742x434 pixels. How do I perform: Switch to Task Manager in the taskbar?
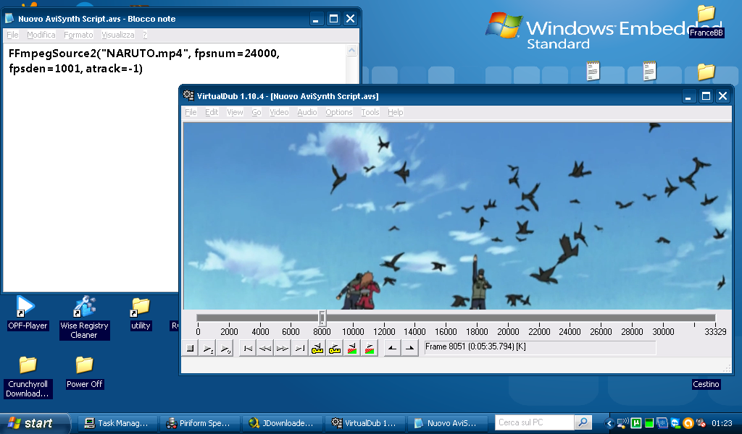(x=117, y=423)
